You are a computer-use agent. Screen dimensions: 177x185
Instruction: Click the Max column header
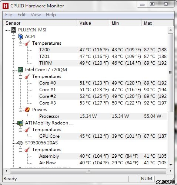point(157,23)
